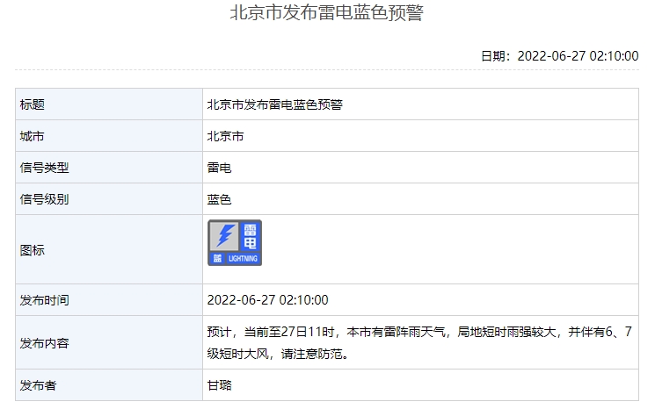Viewport: 655px width, 409px height.
Task: Click the 北京市 value in the 城市 row
Action: click(225, 136)
